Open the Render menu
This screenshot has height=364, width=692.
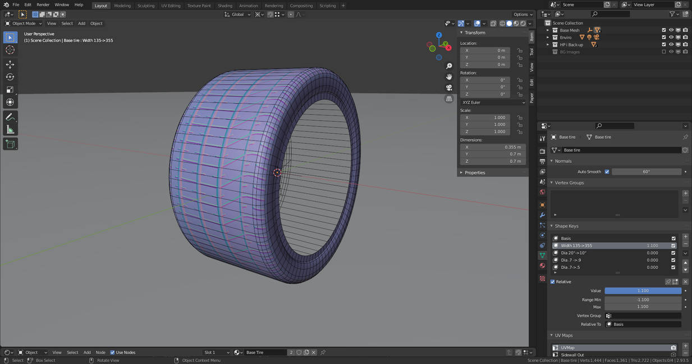pos(43,4)
